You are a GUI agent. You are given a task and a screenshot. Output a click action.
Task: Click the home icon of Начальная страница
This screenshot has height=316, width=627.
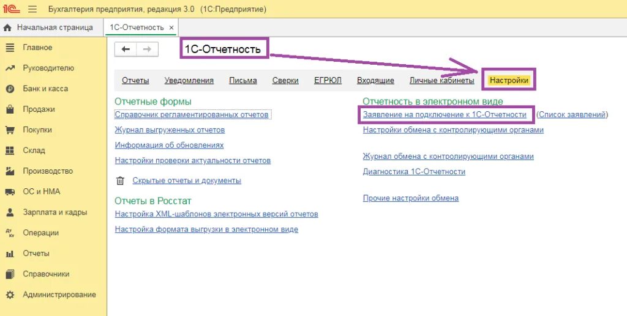[7, 28]
